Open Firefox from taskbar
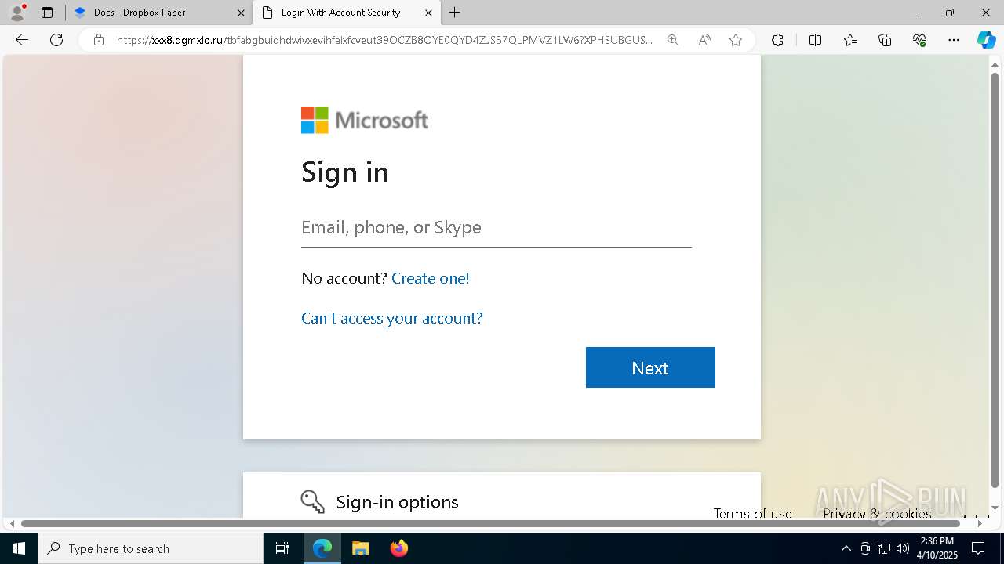The width and height of the screenshot is (1004, 564). coord(398,548)
